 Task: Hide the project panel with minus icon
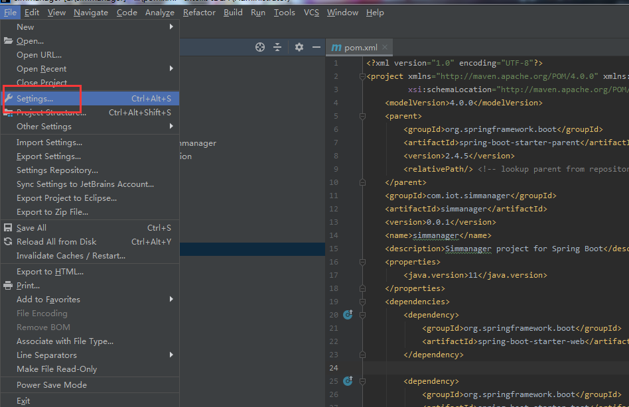pyautogui.click(x=316, y=47)
